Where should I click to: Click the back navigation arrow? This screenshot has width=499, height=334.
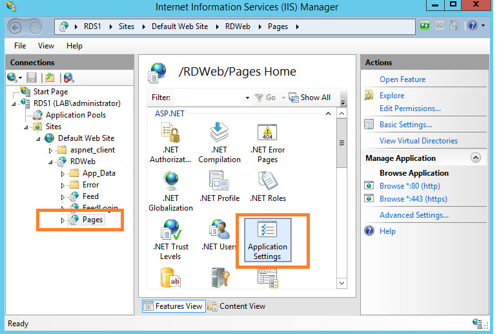[15, 28]
